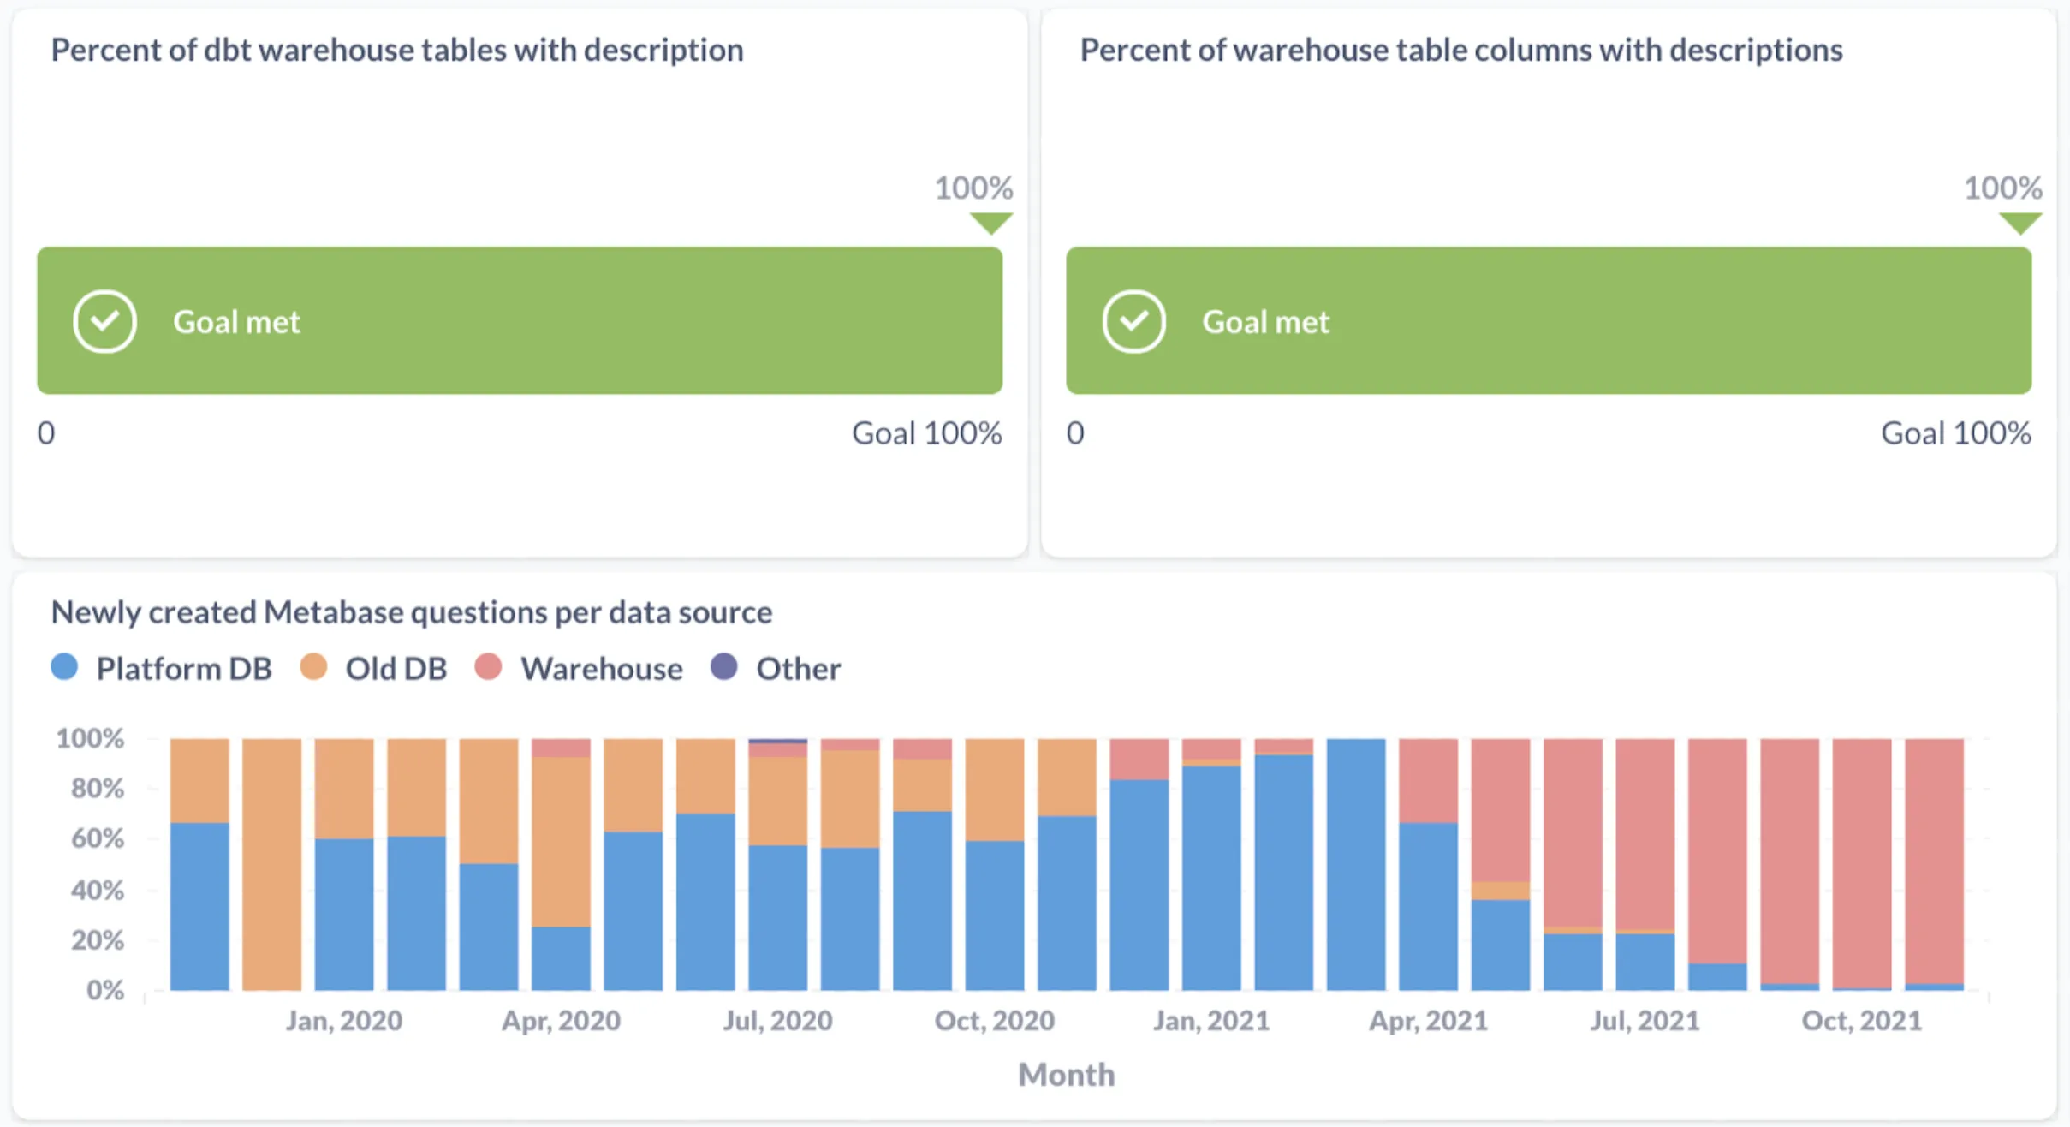Click the Month axis label below the chart
This screenshot has height=1127, width=2070.
coord(1066,1073)
